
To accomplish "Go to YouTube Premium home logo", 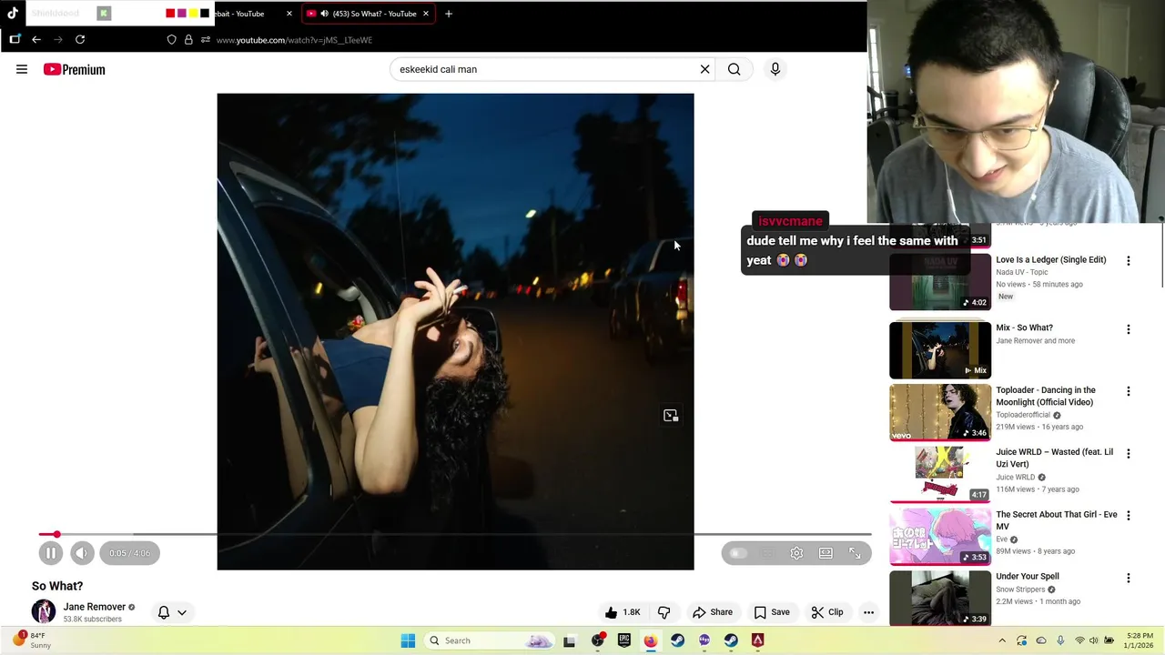I will click(75, 69).
